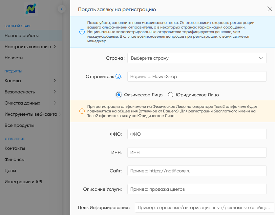Viewport: 275px width, 215px height.
Task: Select Юридическое Лицо radio button
Action: [x=171, y=95]
